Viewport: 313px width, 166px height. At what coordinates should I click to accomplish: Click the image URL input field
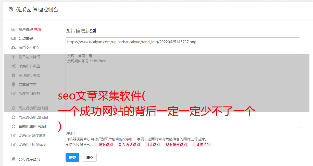(183, 42)
